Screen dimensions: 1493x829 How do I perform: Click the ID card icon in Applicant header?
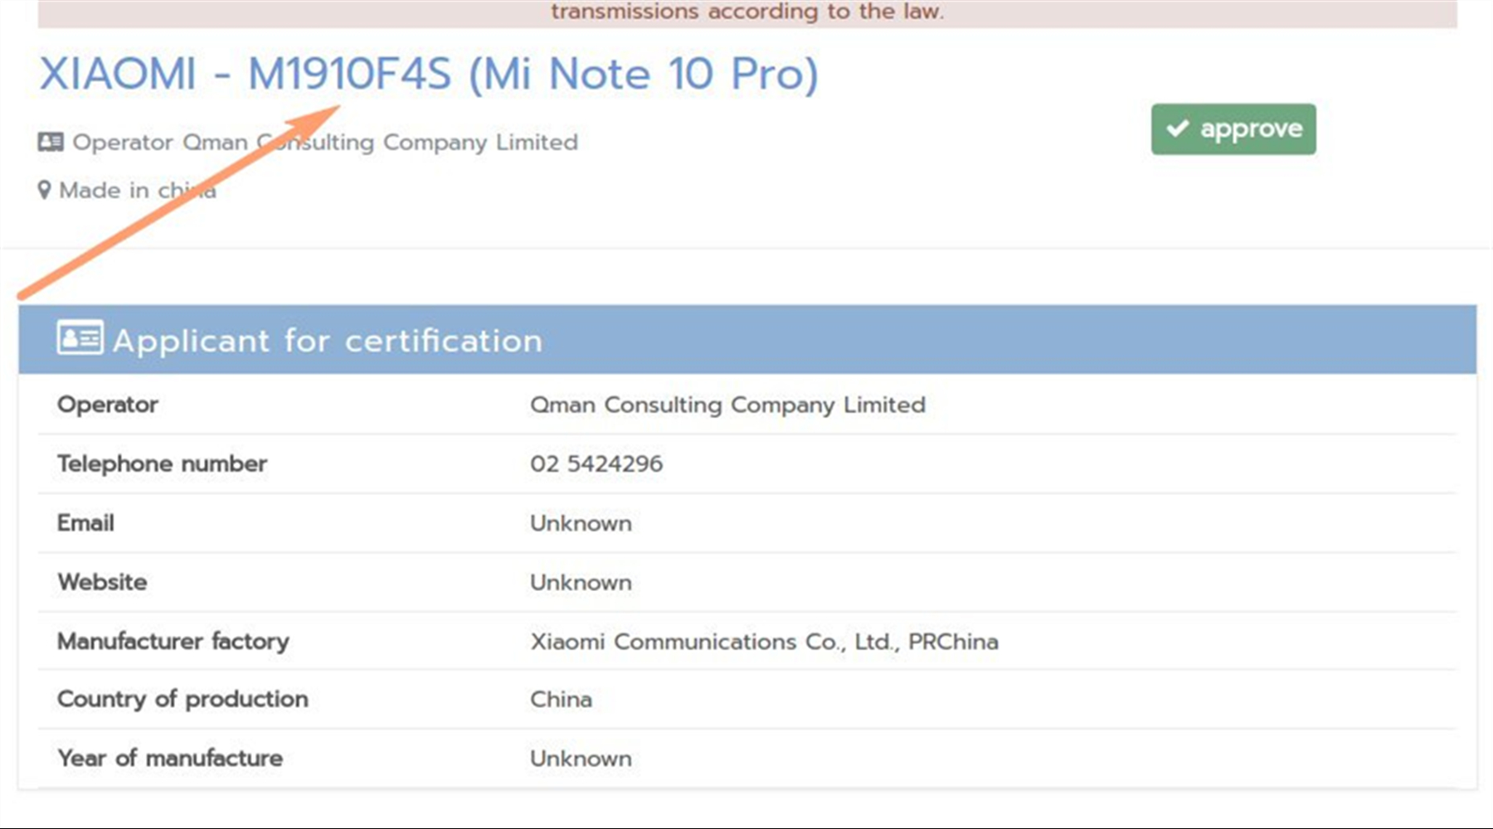pyautogui.click(x=80, y=338)
